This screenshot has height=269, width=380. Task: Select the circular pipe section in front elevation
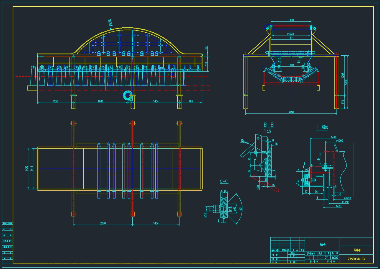[127, 96]
